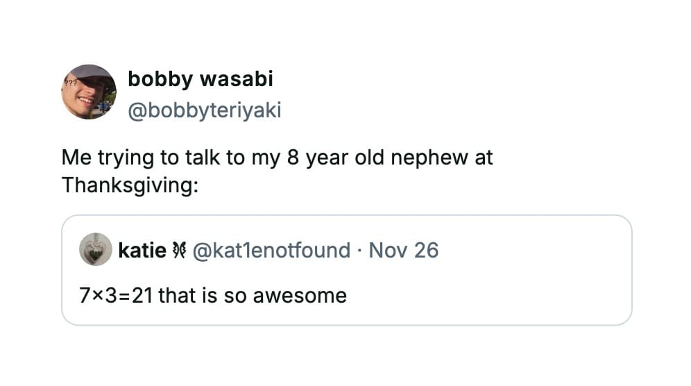This screenshot has height=386, width=691.
Task: Open the bobby wasabi display name
Action: point(200,80)
